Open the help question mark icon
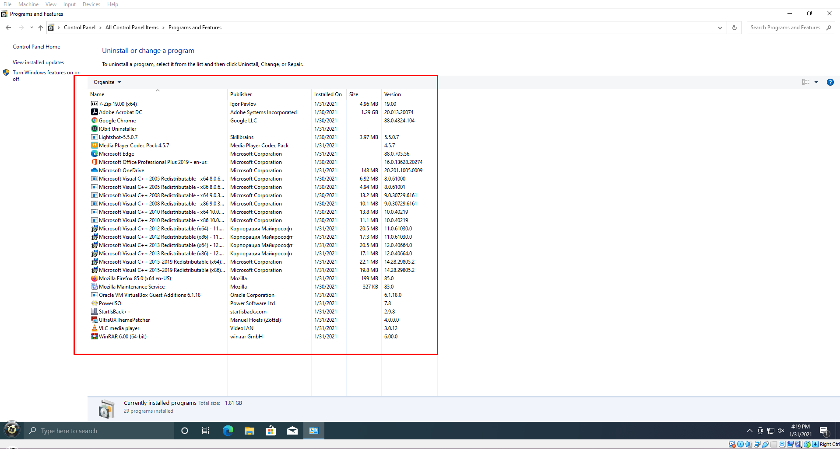This screenshot has height=449, width=840. tap(830, 82)
